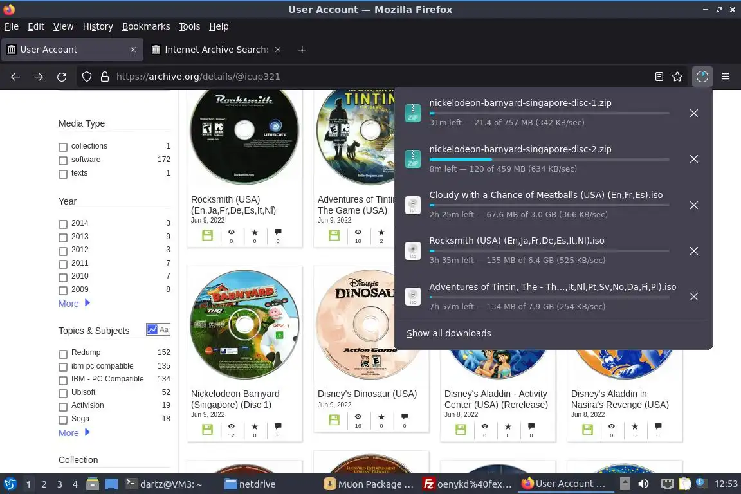
Task: Open the Bookmarks menu
Action: (x=146, y=26)
